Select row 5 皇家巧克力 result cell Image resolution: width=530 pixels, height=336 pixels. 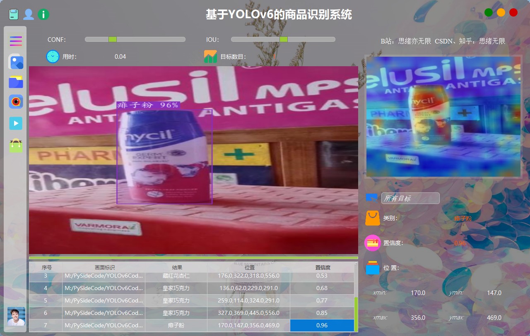point(176,300)
